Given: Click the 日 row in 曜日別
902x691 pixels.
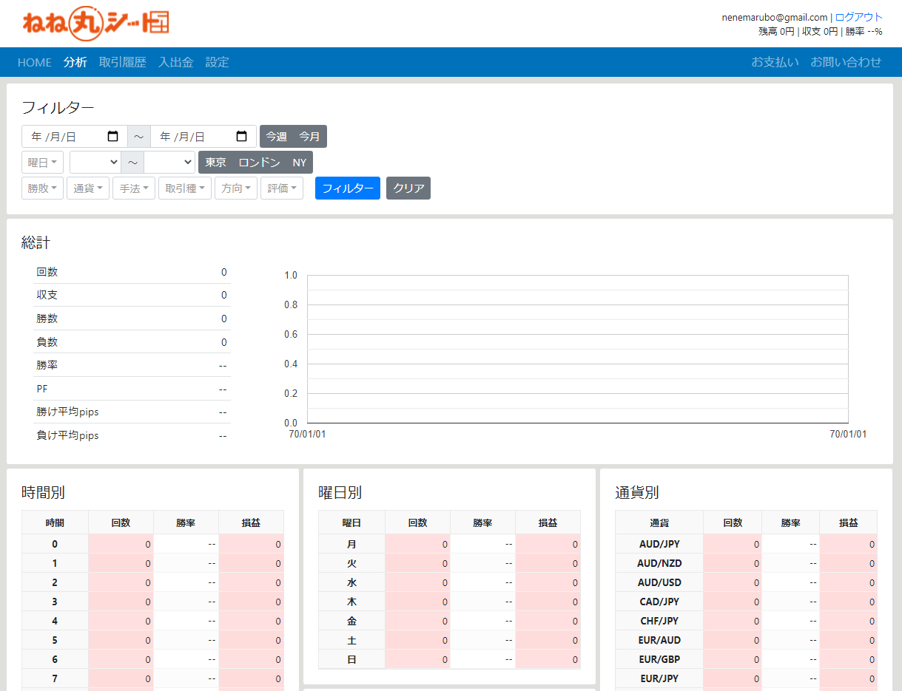Looking at the screenshot, I should (449, 659).
